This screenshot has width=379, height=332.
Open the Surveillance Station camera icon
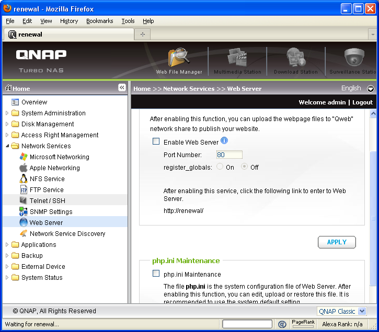tap(354, 57)
